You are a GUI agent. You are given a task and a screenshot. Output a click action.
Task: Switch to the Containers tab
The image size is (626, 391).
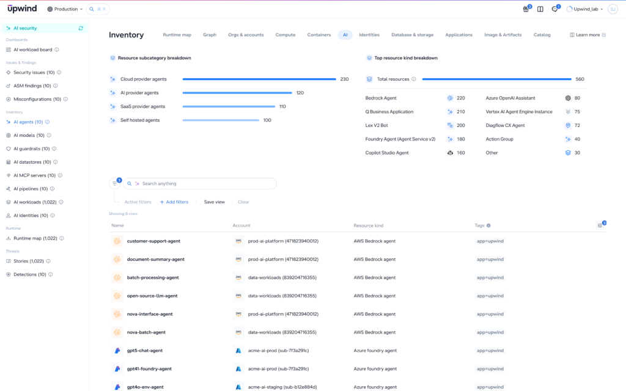pos(319,35)
